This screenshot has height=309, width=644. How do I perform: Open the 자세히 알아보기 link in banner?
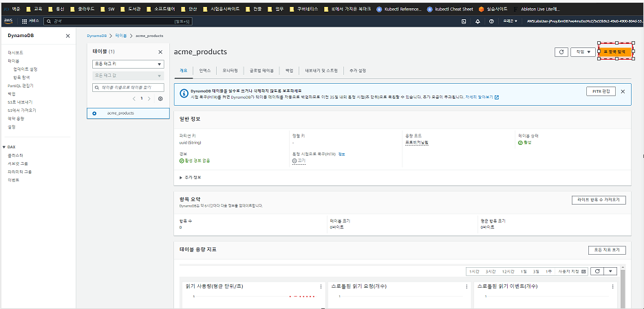click(x=482, y=98)
